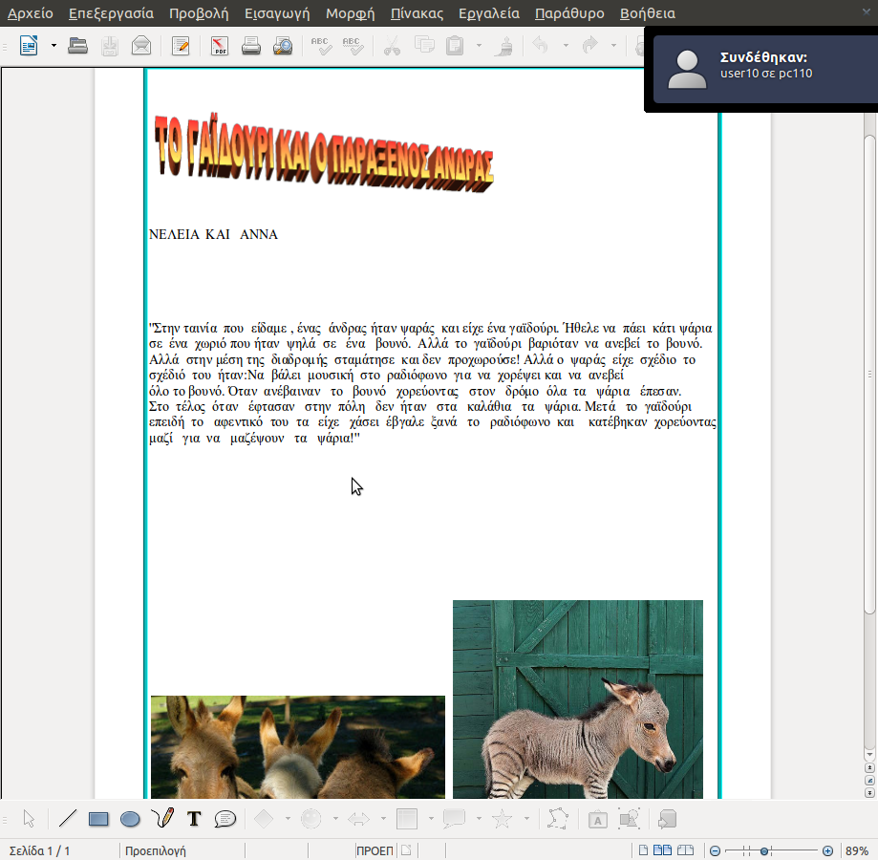This screenshot has width=878, height=860.
Task: Toggle Points edit mode
Action: pos(558,819)
